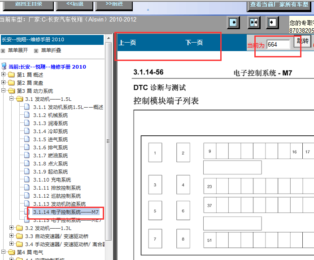Viewport: 314px width, 260px height.
Task: Click folder icon of 3.2 发动机——1.3L
Action: pos(19,228)
